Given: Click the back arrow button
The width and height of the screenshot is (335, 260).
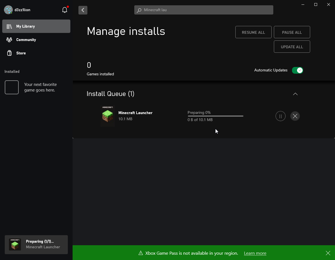Looking at the screenshot, I should [83, 10].
